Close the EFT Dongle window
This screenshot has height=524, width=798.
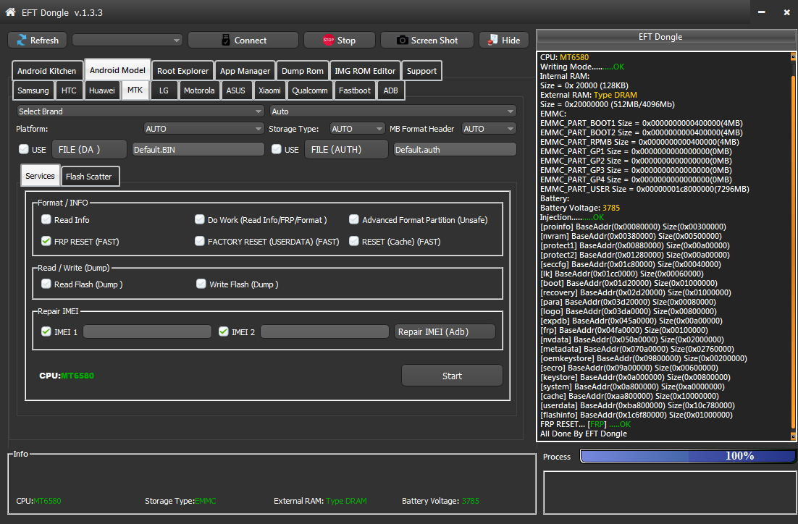(x=786, y=12)
